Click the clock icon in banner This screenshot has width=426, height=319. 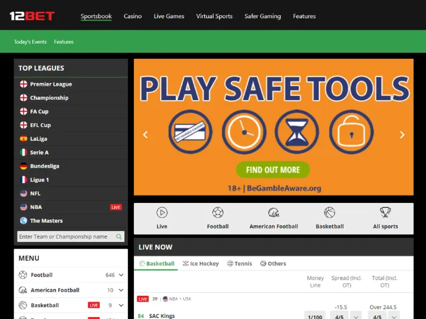click(244, 132)
